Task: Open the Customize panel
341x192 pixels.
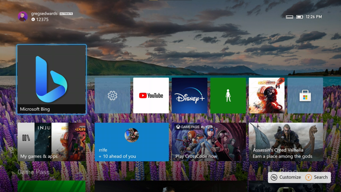Action: coord(287,177)
